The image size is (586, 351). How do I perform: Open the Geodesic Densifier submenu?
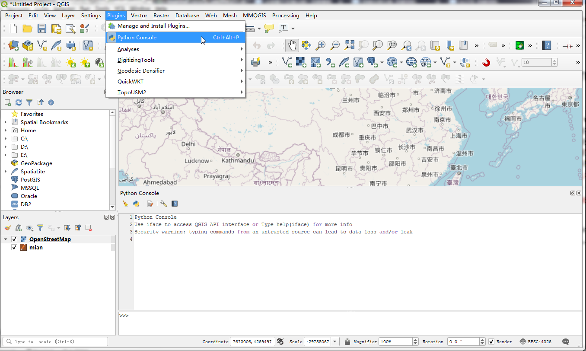click(176, 71)
